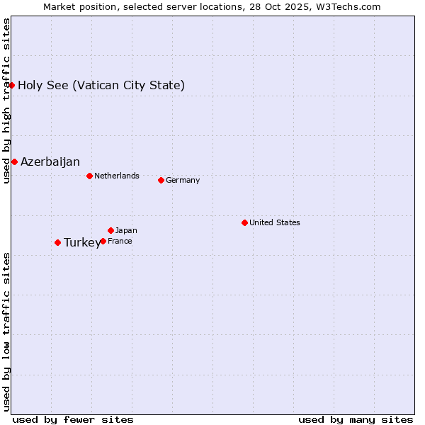This screenshot has width=425, height=425.
Task: Select the Turkey text label
Action: [82, 243]
